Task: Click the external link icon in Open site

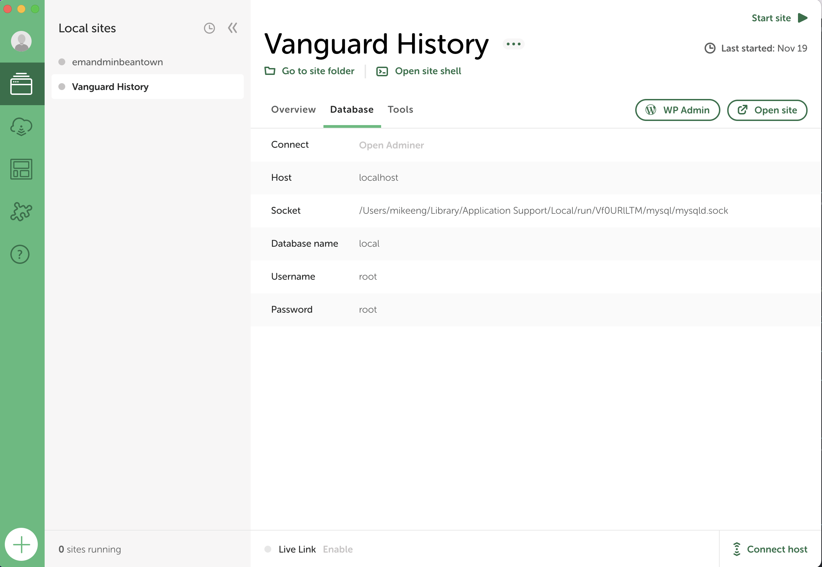Action: [x=742, y=110]
